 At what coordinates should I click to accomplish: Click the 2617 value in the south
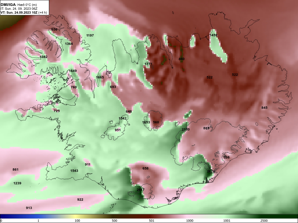coord(141,190)
